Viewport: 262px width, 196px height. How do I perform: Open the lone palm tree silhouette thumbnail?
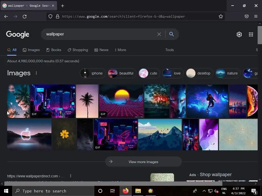pos(87,101)
